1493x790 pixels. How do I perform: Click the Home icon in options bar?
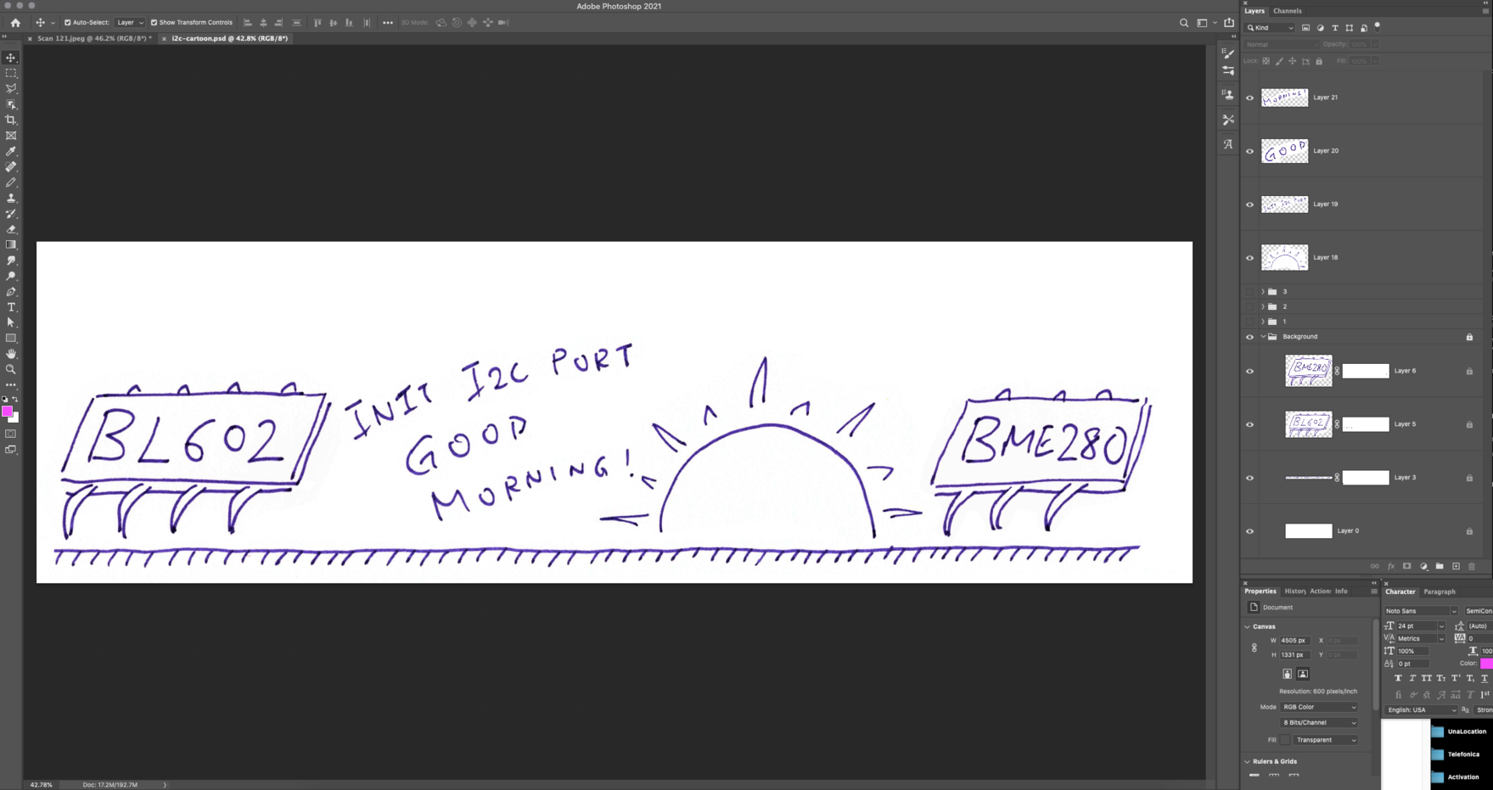(x=15, y=23)
